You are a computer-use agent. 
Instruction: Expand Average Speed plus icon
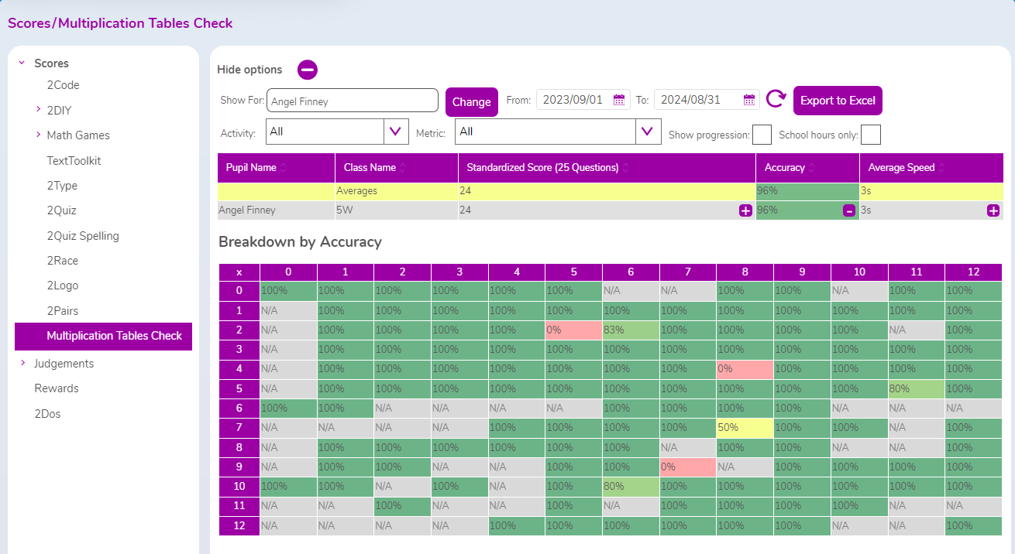click(x=993, y=210)
